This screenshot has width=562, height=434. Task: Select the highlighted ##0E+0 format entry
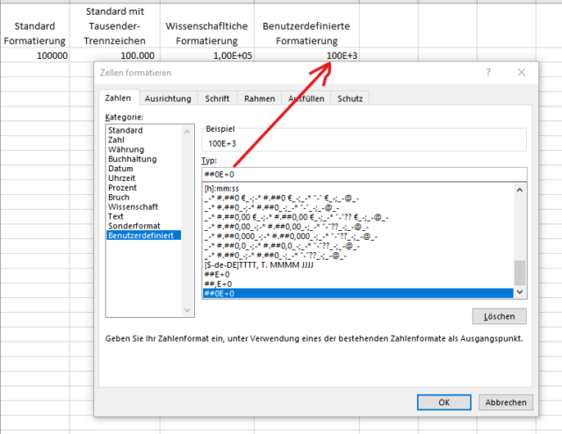pos(357,293)
